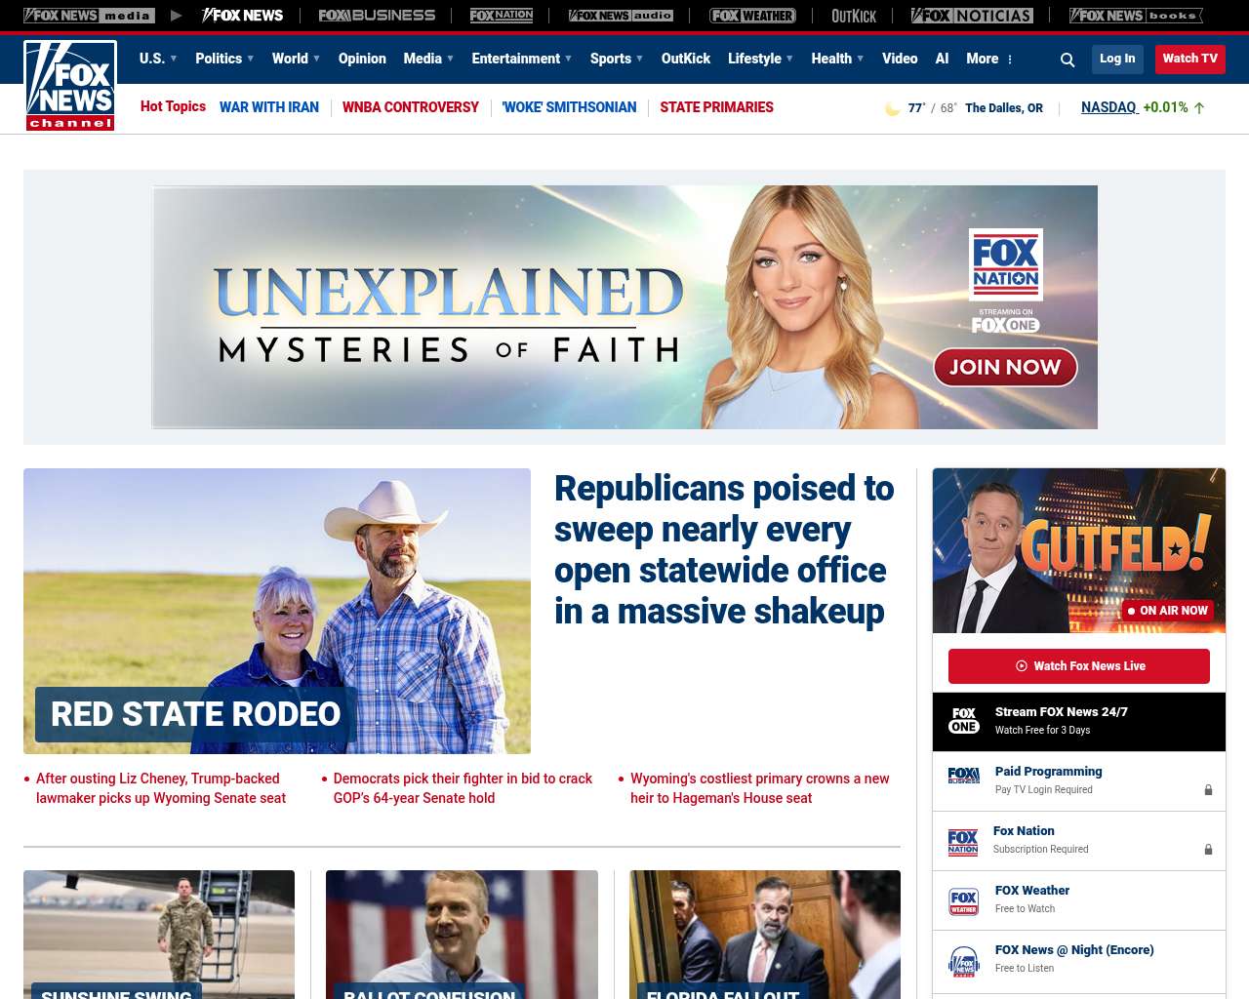
Task: Open 'WOKE' SMITHSONIAN hot topic
Action: [x=569, y=107]
